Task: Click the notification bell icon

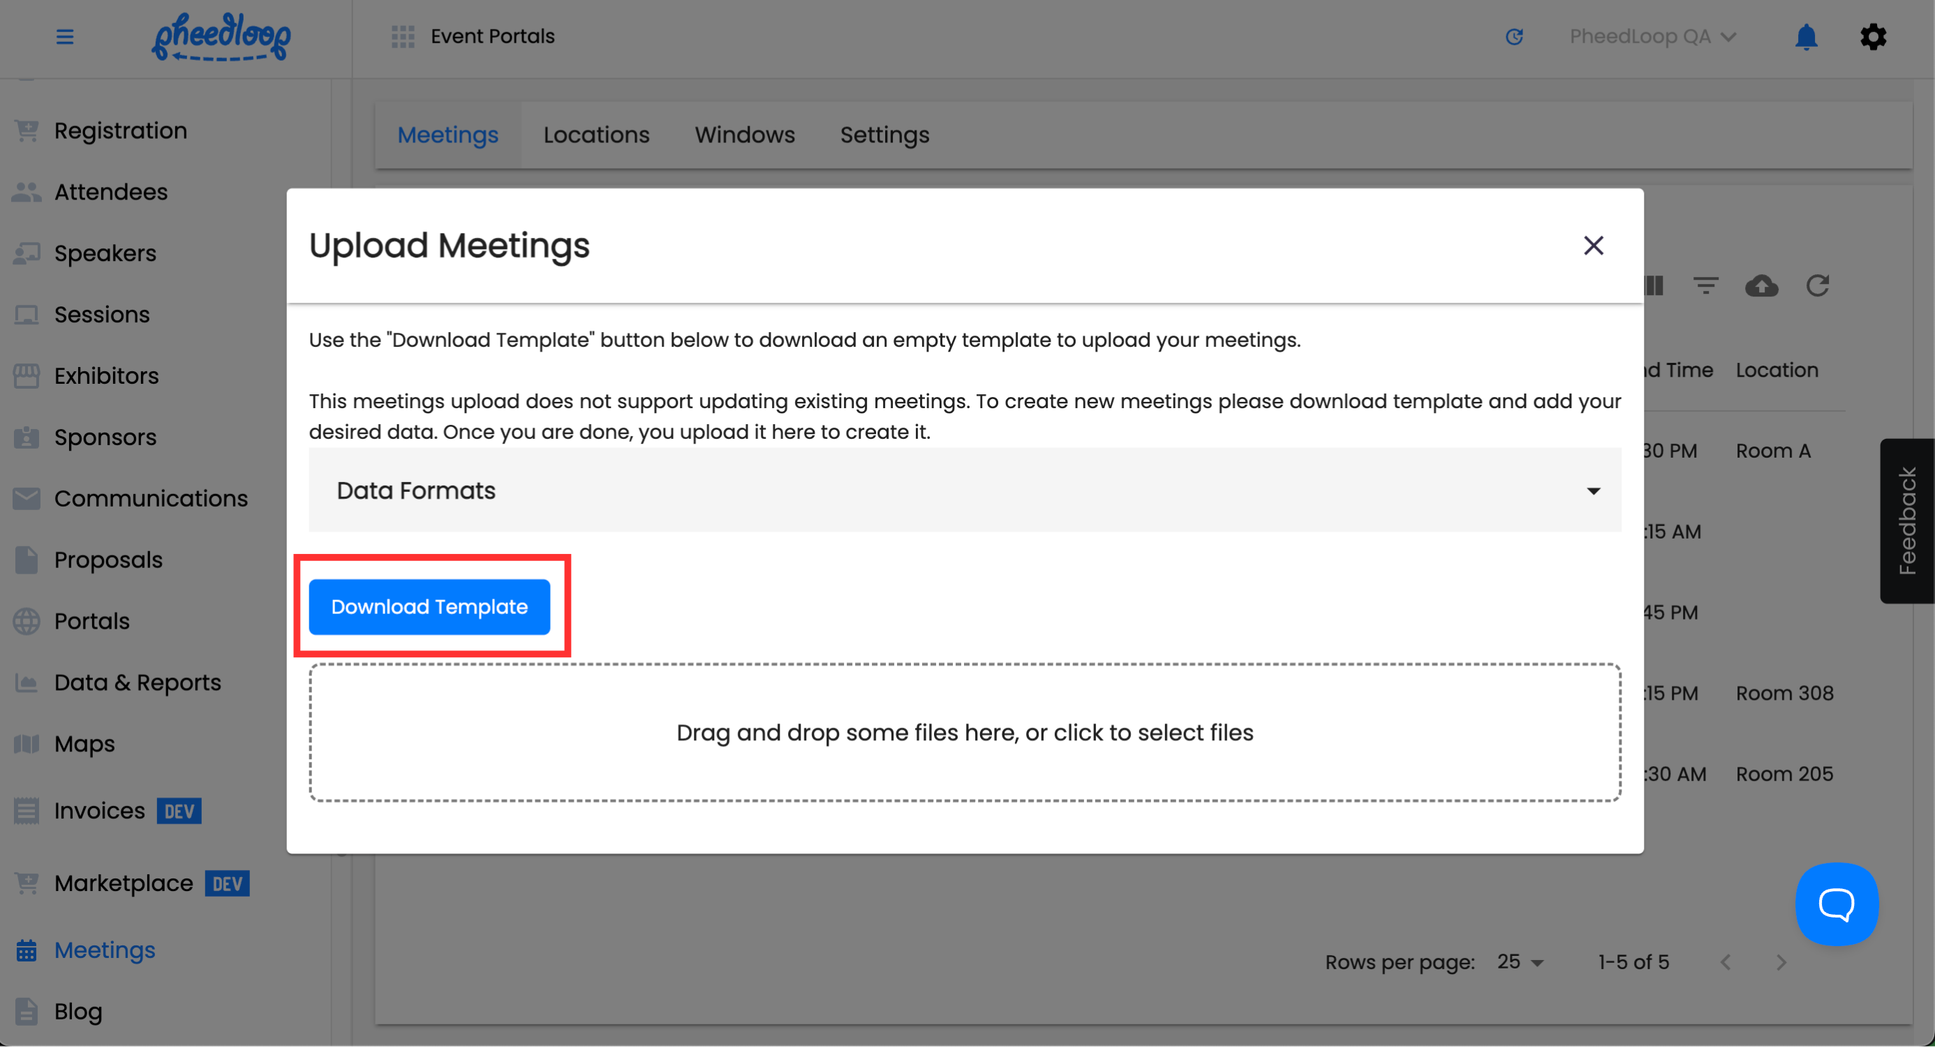Action: [1806, 37]
